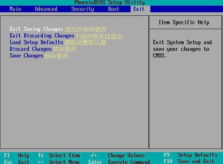Click the Item Specific Help header

(x=184, y=22)
